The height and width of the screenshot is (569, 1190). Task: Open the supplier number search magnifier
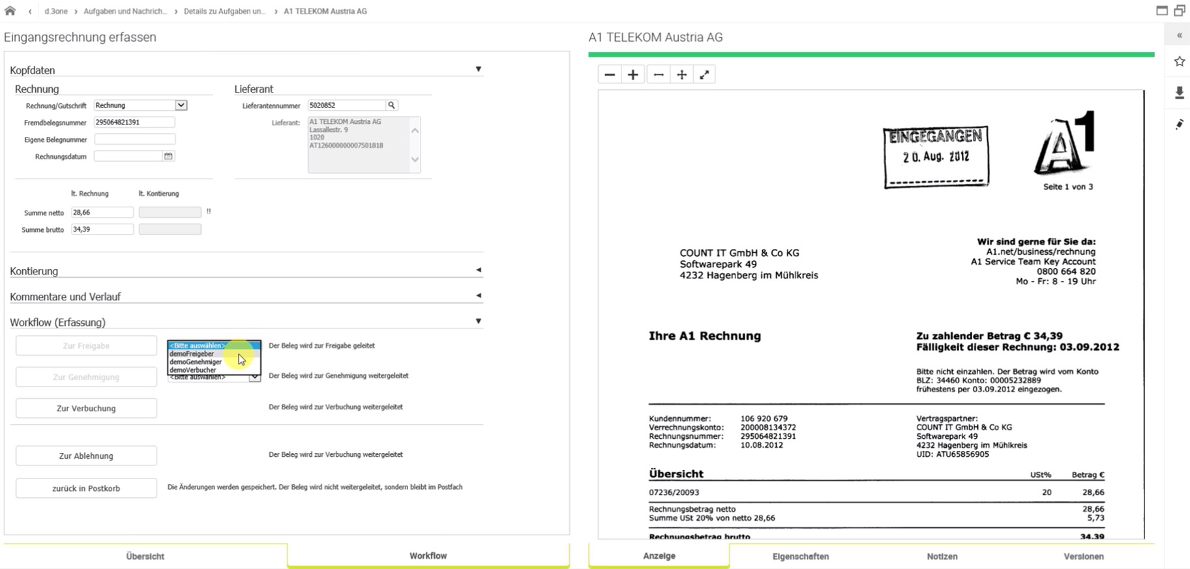pos(391,105)
